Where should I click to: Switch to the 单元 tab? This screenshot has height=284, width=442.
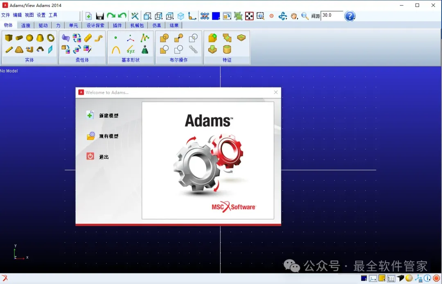click(x=73, y=25)
